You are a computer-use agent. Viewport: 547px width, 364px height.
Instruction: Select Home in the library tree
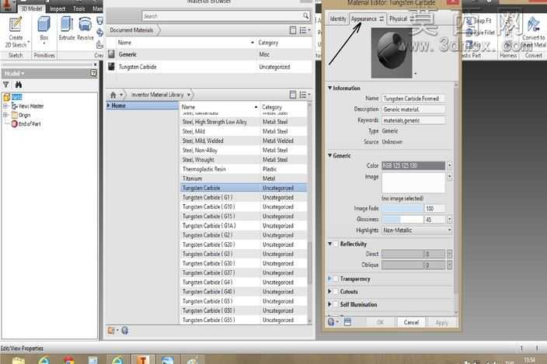(x=142, y=106)
